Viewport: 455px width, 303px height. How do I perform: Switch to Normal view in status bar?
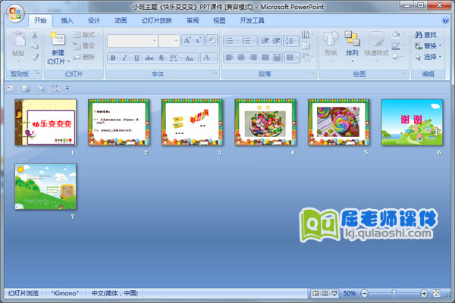pos(315,292)
